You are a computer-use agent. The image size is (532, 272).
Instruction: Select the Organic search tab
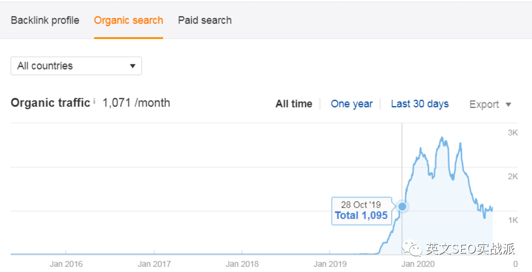click(129, 20)
